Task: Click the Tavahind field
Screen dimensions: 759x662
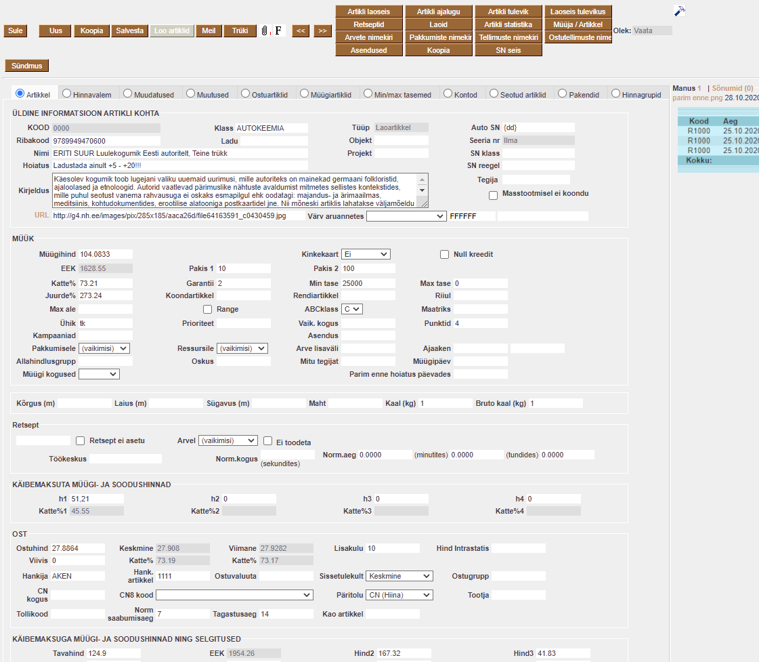Action: coord(114,653)
